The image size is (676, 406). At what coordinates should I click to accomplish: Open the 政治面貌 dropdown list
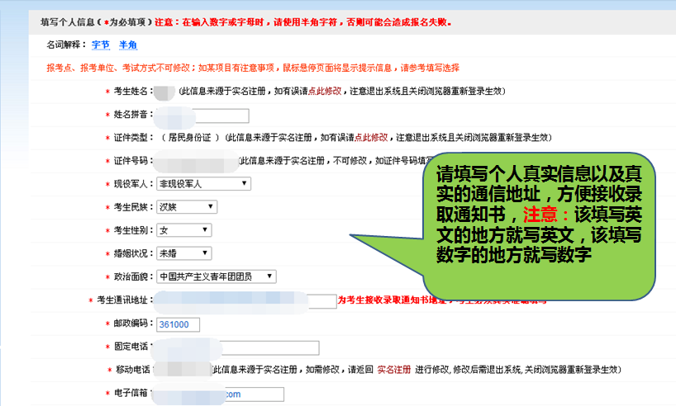[x=216, y=276]
